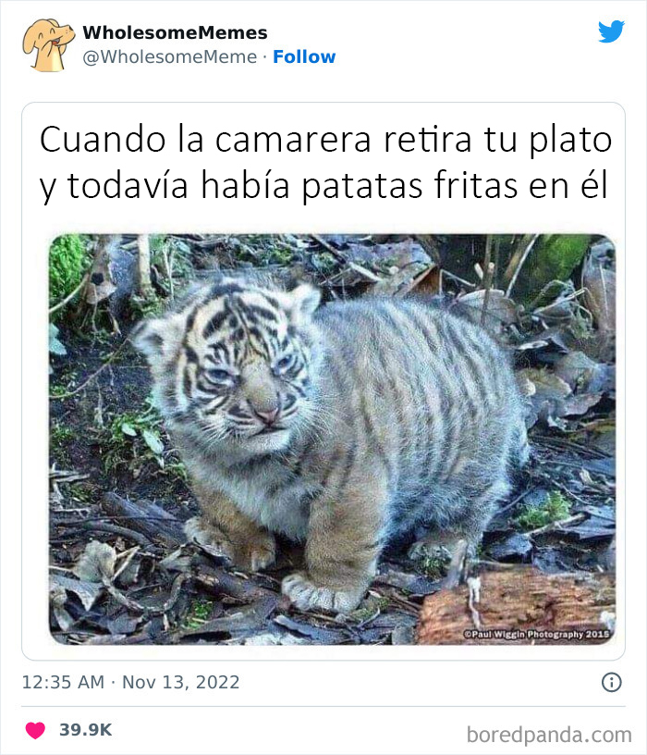Click the pink heart like icon
The image size is (647, 755).
35,730
